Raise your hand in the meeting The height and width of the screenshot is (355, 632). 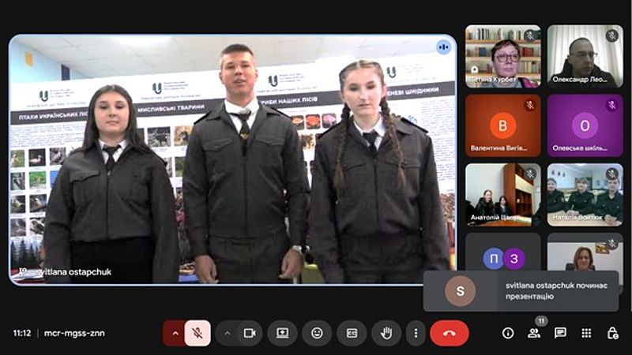[386, 333]
